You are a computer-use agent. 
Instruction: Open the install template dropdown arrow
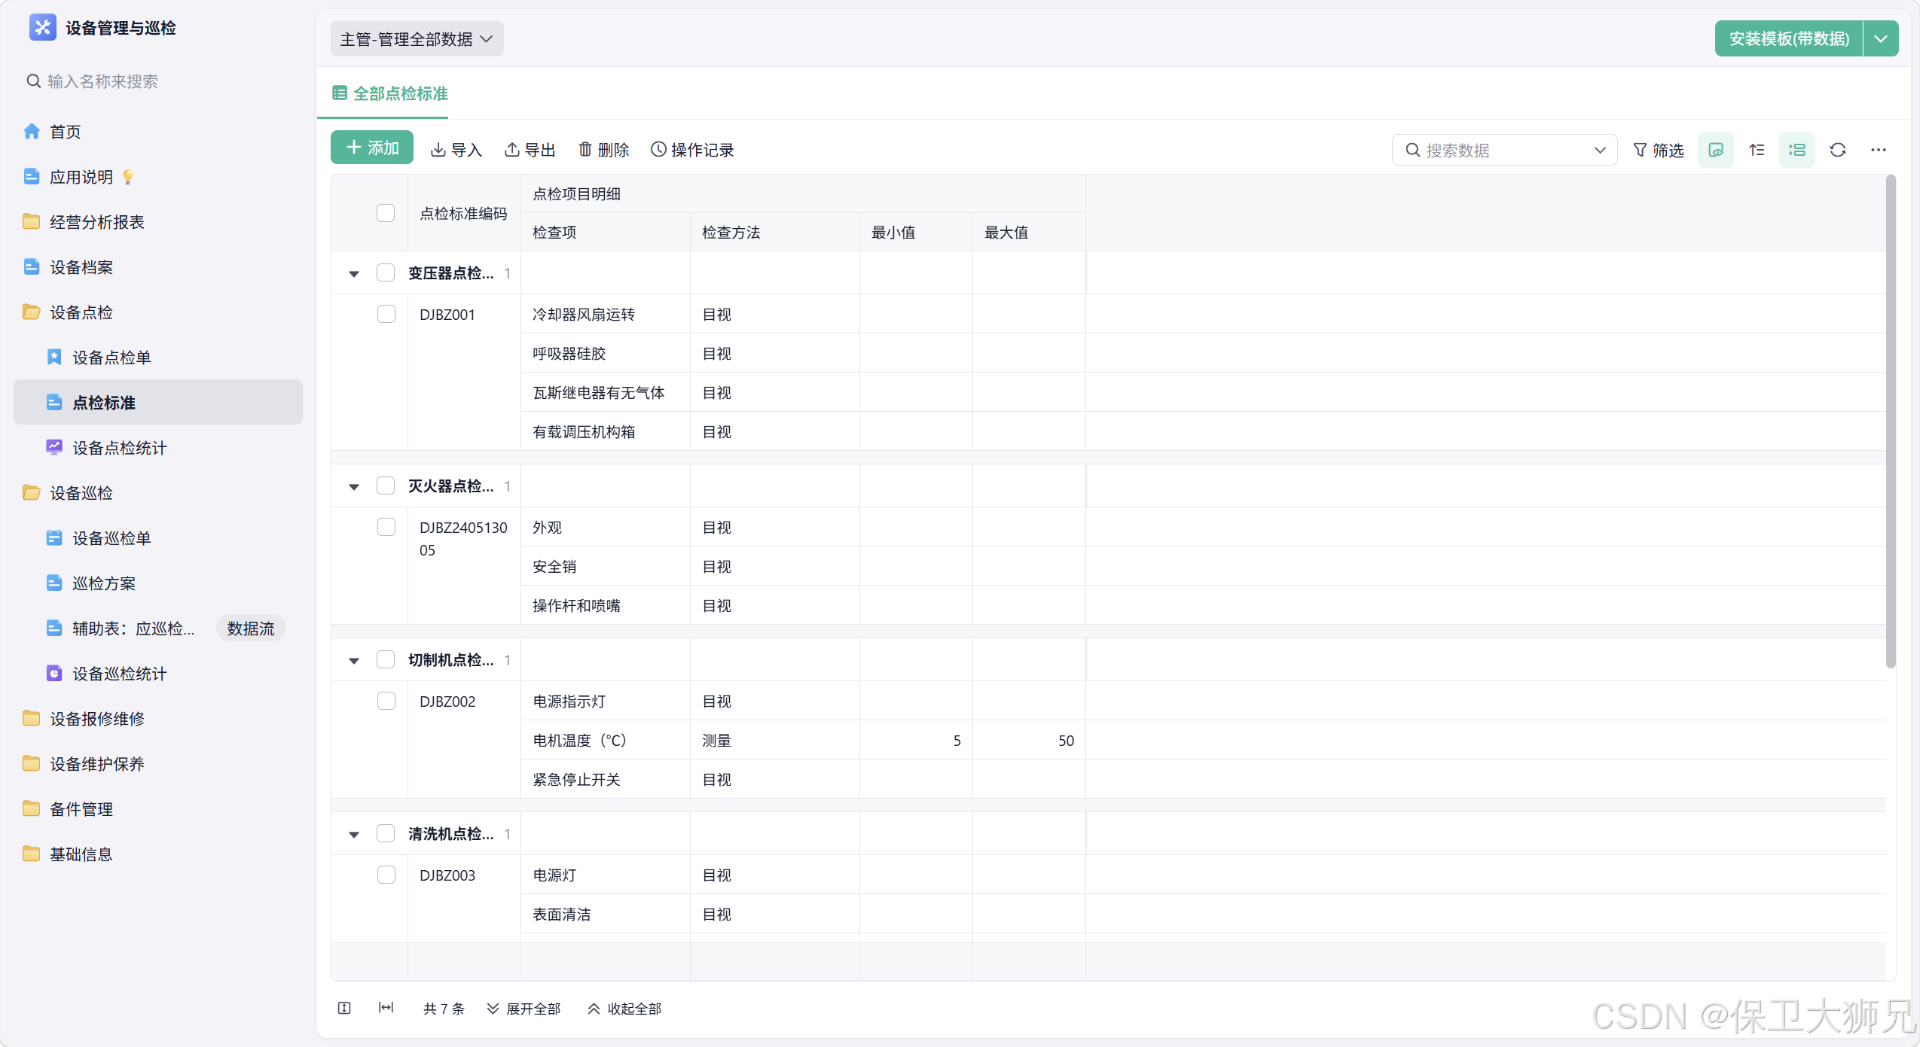pyautogui.click(x=1881, y=38)
